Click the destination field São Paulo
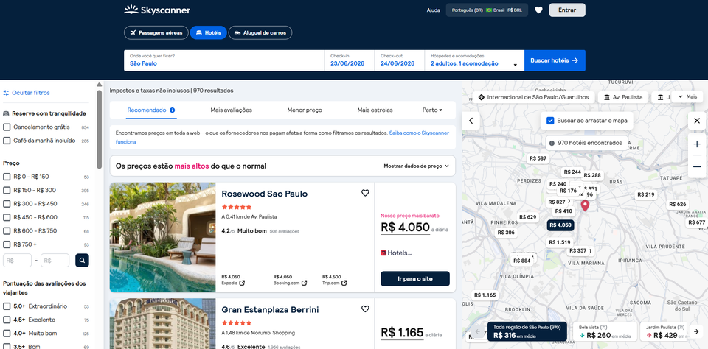 pos(224,60)
